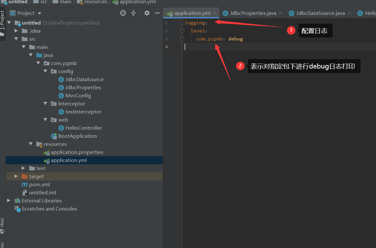Collapse the java source folder arrow
The width and height of the screenshot is (376, 248).
pyautogui.click(x=31, y=55)
